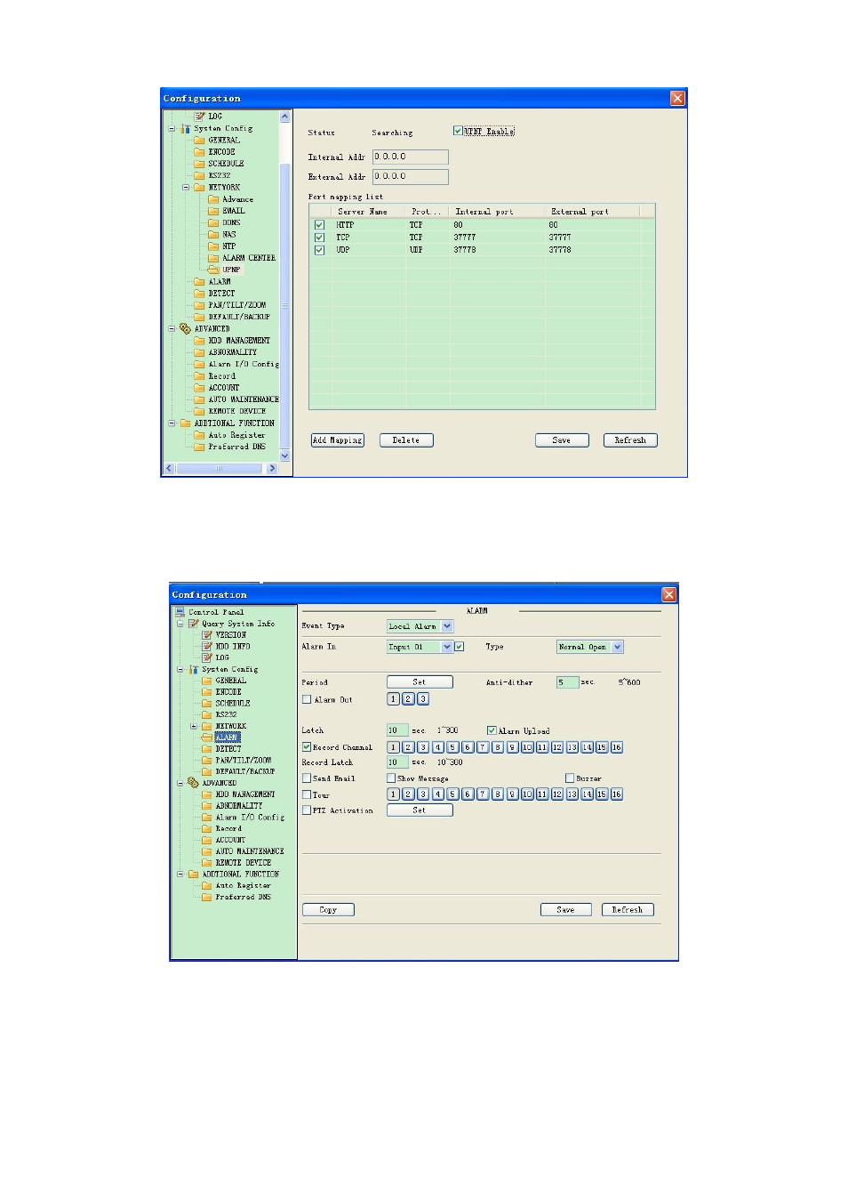848x1201 pixels.
Task: Select Auto Register in lower tree
Action: 243,886
